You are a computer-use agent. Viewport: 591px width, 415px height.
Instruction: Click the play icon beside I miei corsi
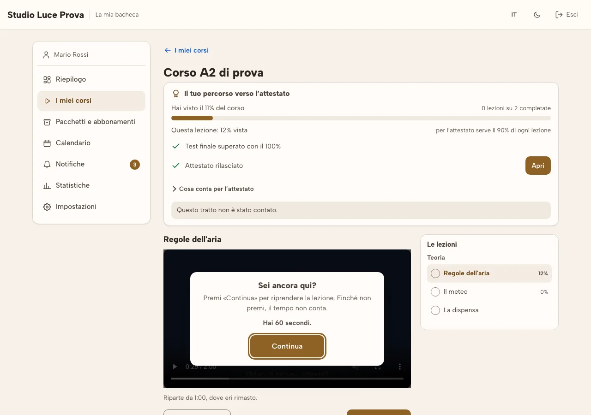pyautogui.click(x=47, y=101)
